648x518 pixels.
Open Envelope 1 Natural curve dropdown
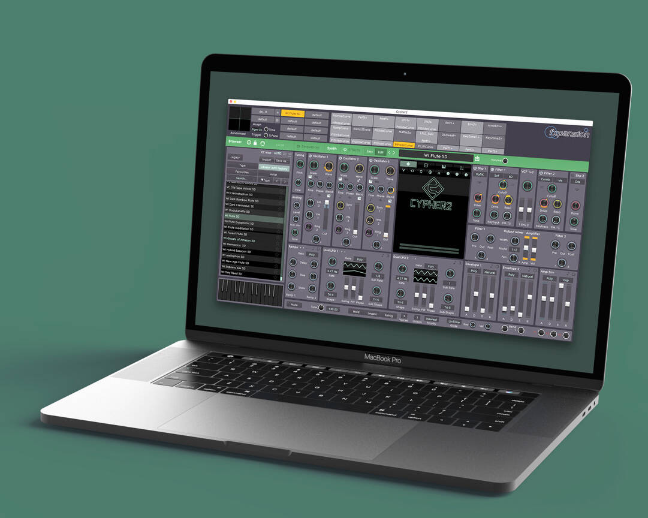click(490, 272)
